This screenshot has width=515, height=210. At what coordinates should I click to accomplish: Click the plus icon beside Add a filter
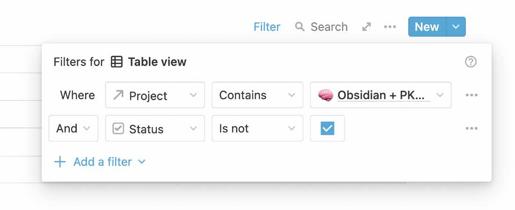[60, 162]
